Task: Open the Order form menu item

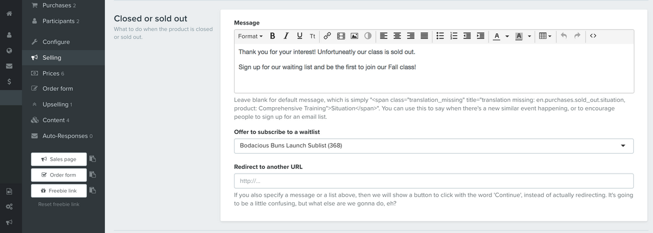Action: 57,89
